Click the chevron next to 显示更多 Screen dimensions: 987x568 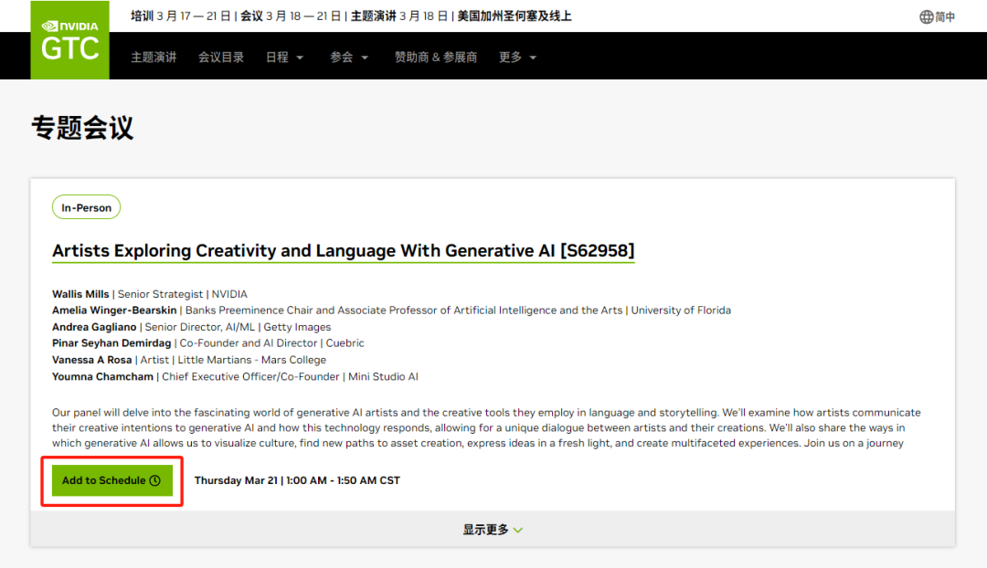coord(518,531)
